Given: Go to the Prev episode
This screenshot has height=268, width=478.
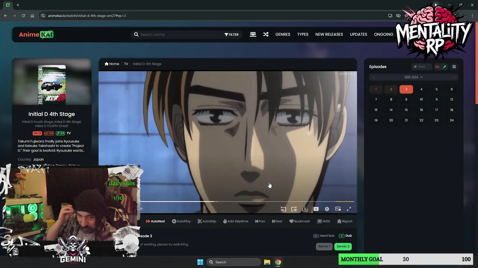Looking at the screenshot, I should pyautogui.click(x=260, y=221).
